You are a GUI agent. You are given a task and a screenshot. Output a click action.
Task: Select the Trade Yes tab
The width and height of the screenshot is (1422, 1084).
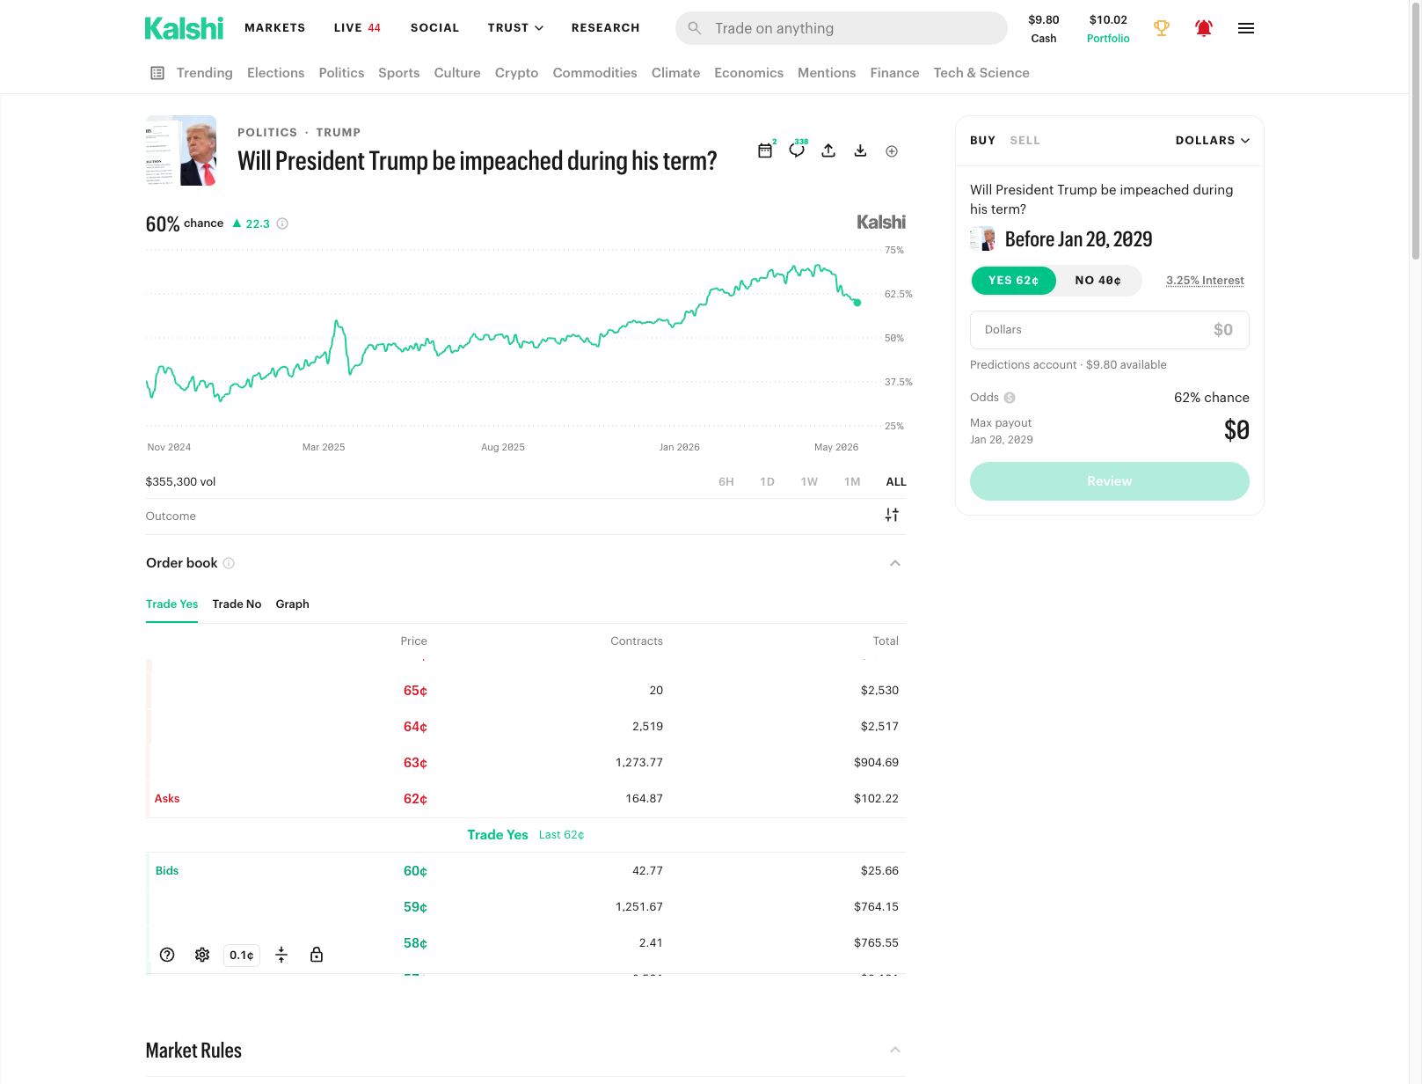tap(172, 604)
